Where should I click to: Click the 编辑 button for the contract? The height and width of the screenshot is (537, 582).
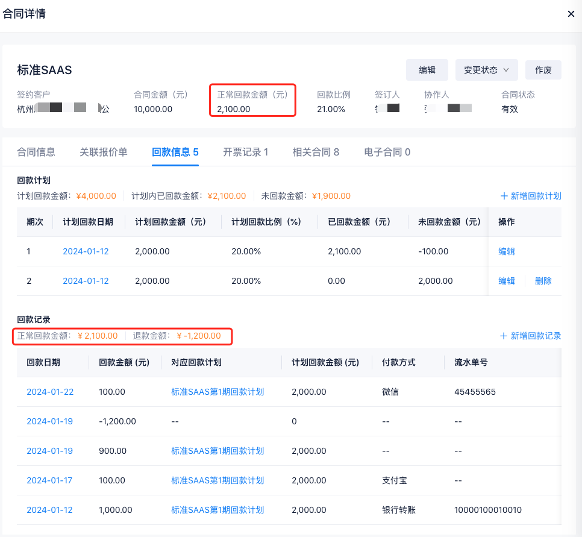(x=427, y=70)
